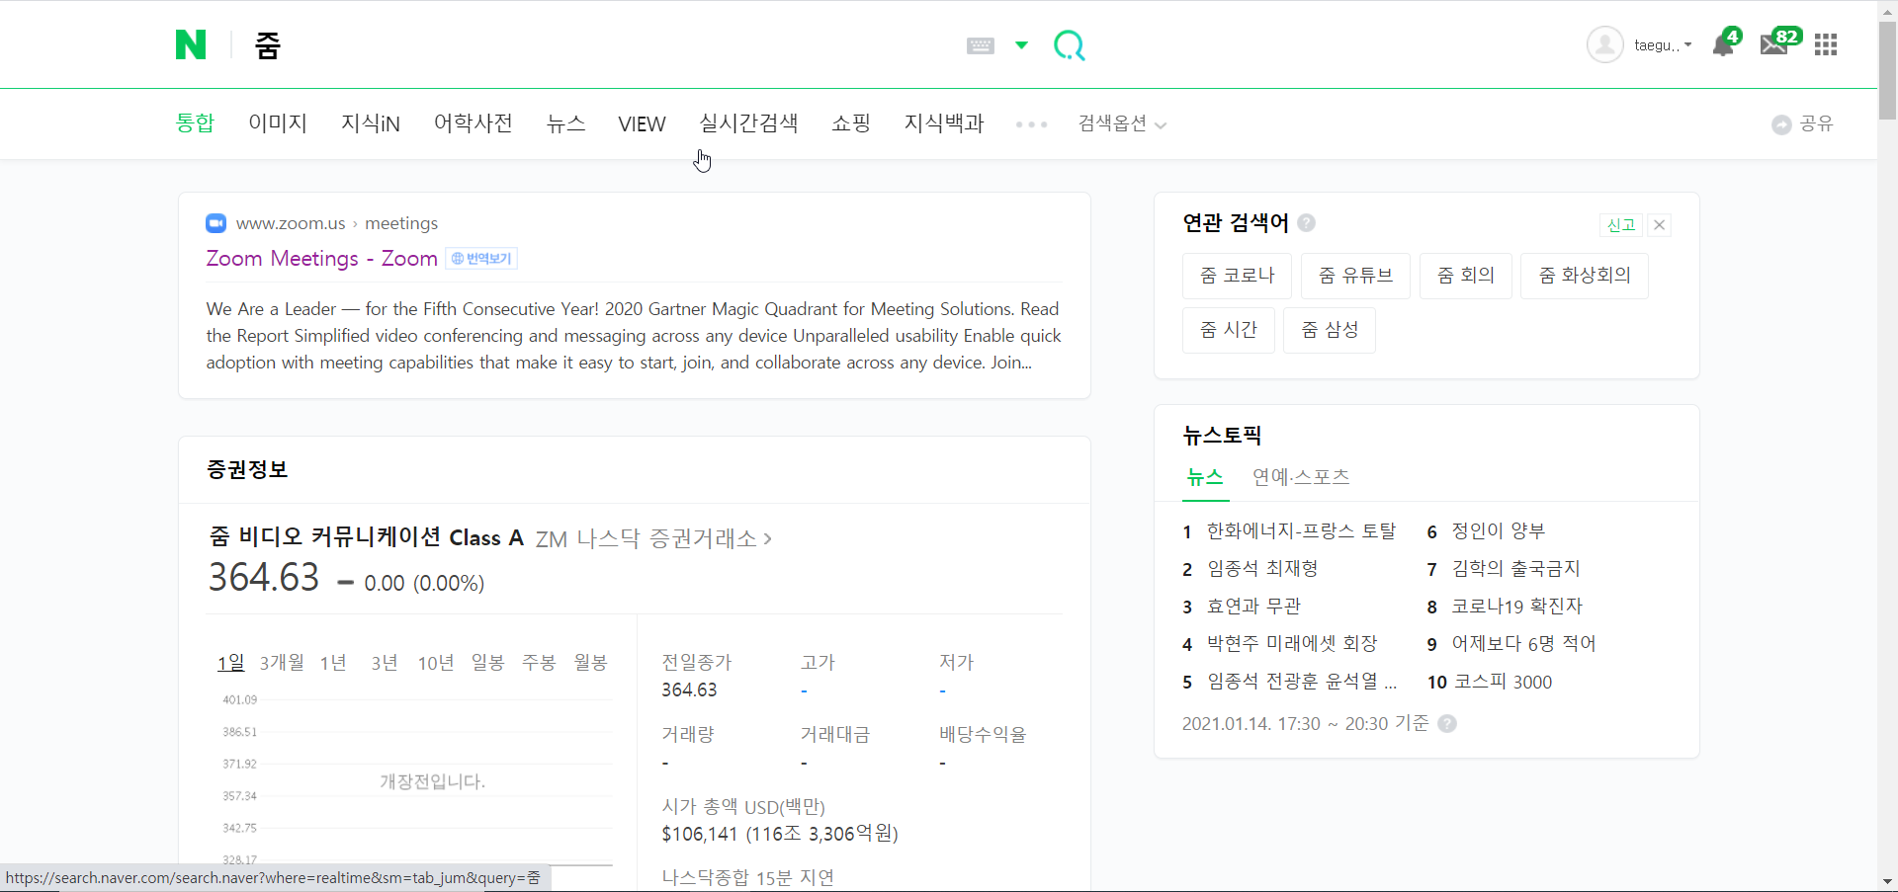Go to the 쇼핑 tab
Viewport: 1898px width, 892px height.
pos(851,122)
